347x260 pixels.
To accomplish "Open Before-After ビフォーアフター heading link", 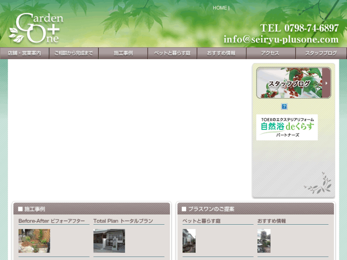I will pos(52,221).
